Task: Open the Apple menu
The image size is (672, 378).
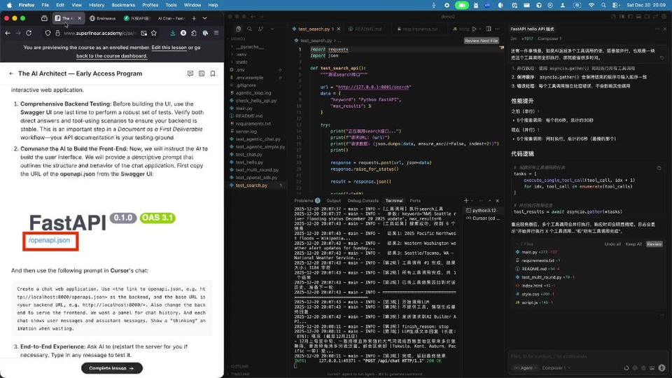Action: click(9, 5)
